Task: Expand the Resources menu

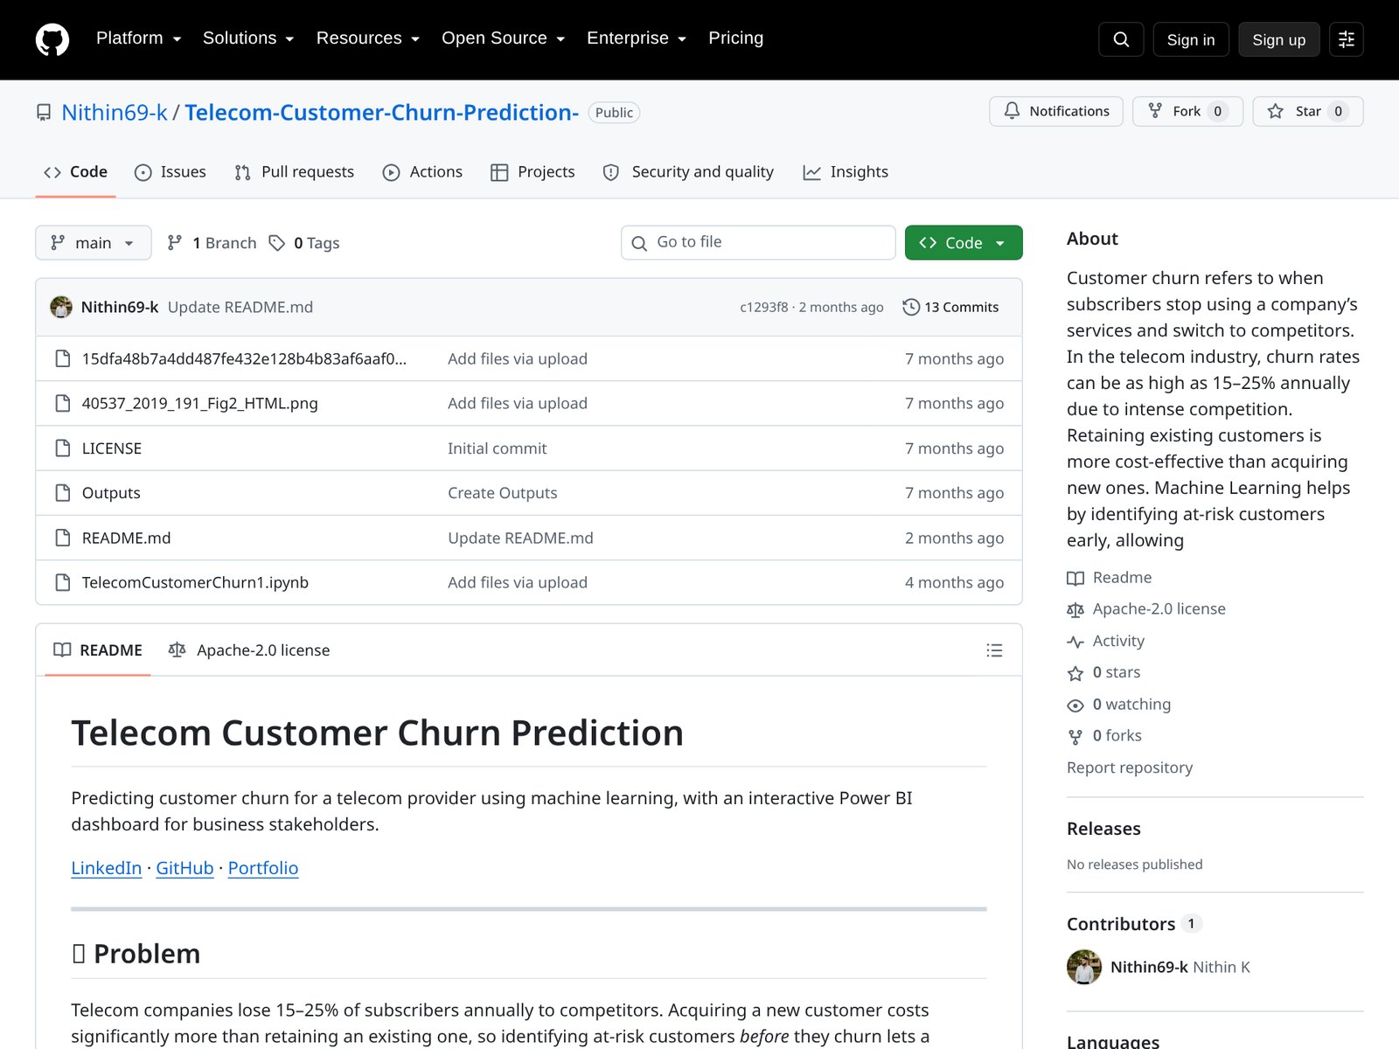Action: point(368,38)
